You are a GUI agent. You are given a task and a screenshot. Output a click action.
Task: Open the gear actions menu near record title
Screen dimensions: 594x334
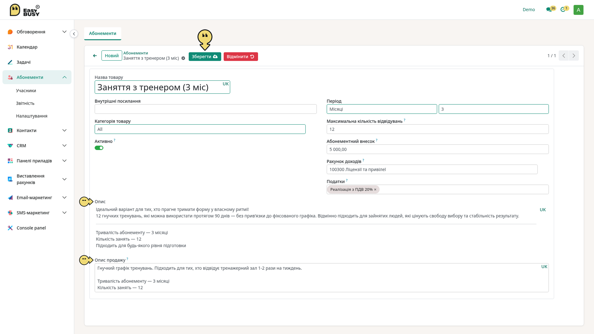183,58
